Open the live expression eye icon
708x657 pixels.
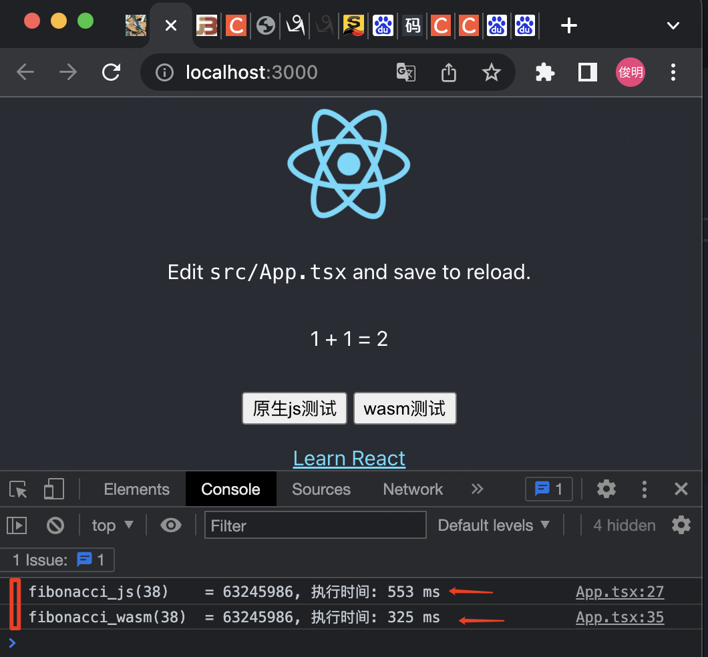tap(171, 525)
